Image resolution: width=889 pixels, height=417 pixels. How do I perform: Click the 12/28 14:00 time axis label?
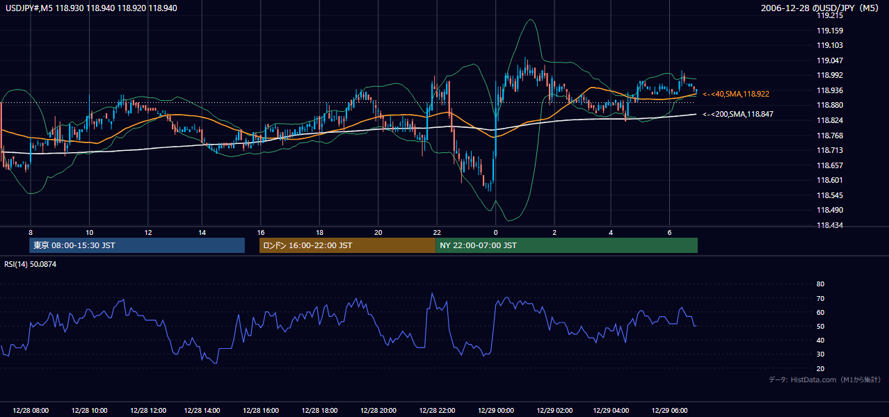(202, 411)
